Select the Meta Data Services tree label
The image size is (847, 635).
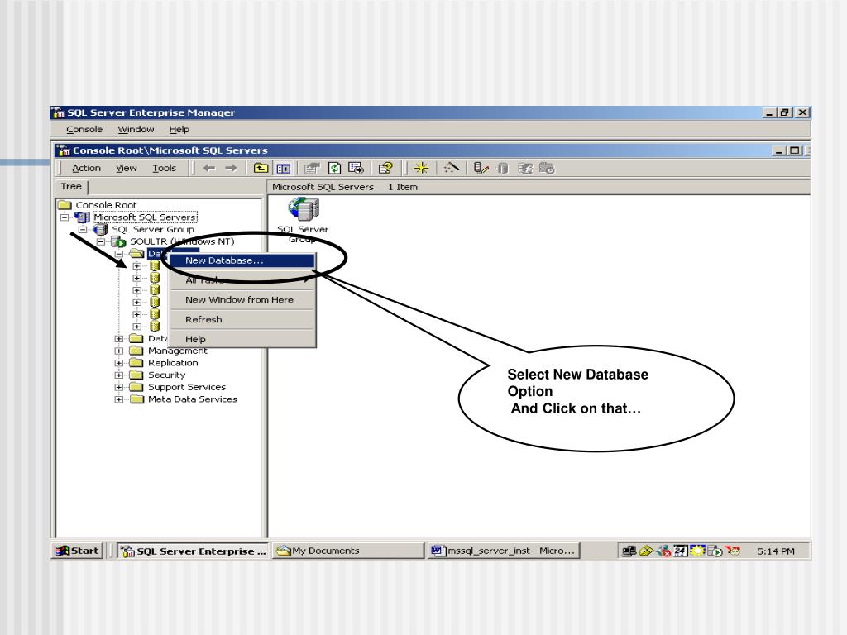(x=193, y=399)
